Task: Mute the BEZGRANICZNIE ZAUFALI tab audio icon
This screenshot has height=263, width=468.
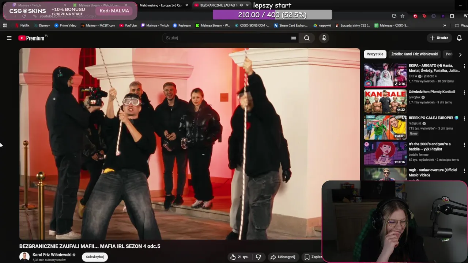Action: (241, 5)
